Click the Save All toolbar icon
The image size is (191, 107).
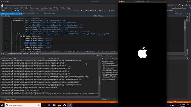(18, 11)
